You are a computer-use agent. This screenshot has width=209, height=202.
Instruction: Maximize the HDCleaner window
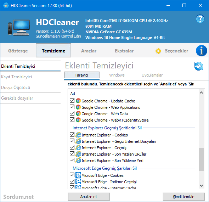click(x=184, y=5)
